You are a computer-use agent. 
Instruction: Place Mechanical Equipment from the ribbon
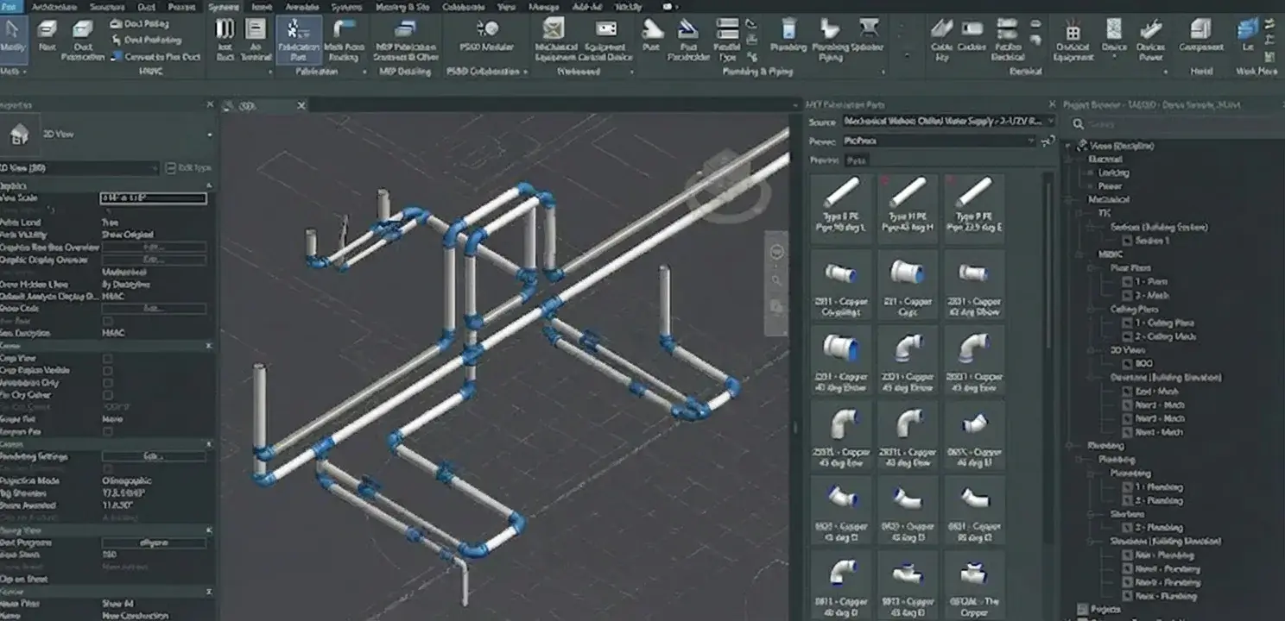click(x=555, y=40)
